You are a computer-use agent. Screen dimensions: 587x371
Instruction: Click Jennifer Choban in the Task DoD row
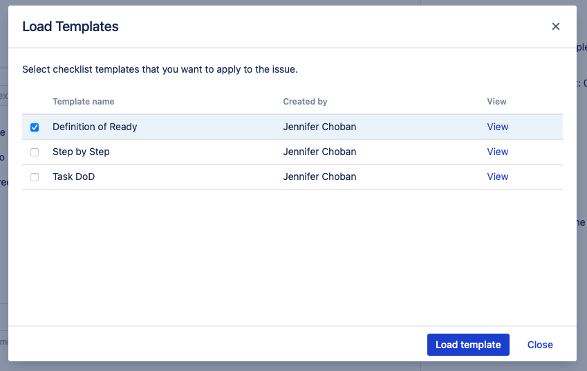coord(319,177)
